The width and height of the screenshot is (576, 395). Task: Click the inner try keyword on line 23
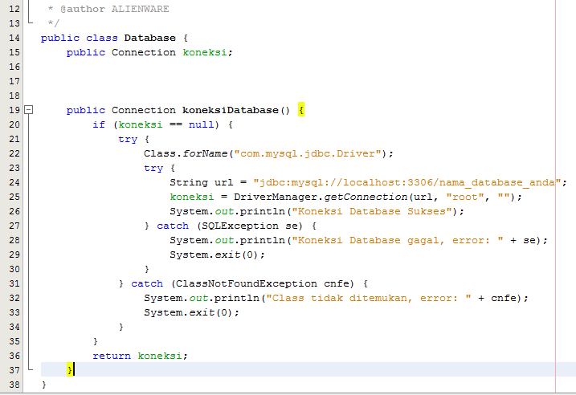[x=153, y=169]
